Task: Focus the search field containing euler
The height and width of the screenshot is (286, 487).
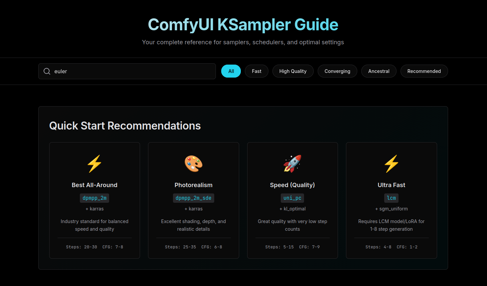Action: (x=127, y=71)
